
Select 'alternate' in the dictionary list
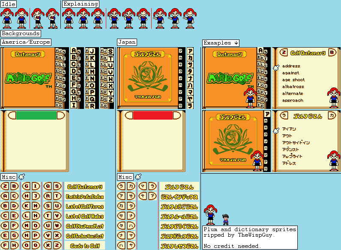[293, 93]
